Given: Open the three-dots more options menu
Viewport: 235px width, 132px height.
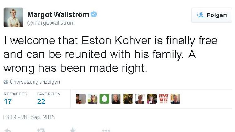Looking at the screenshot, I should [106, 131].
